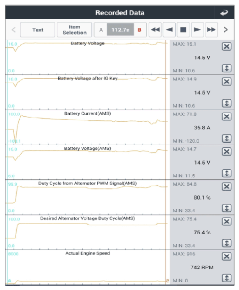Click the 112.7s time position display
The height and width of the screenshot is (290, 239).
120,30
